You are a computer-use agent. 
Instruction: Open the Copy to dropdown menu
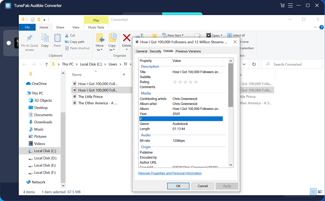(112, 50)
